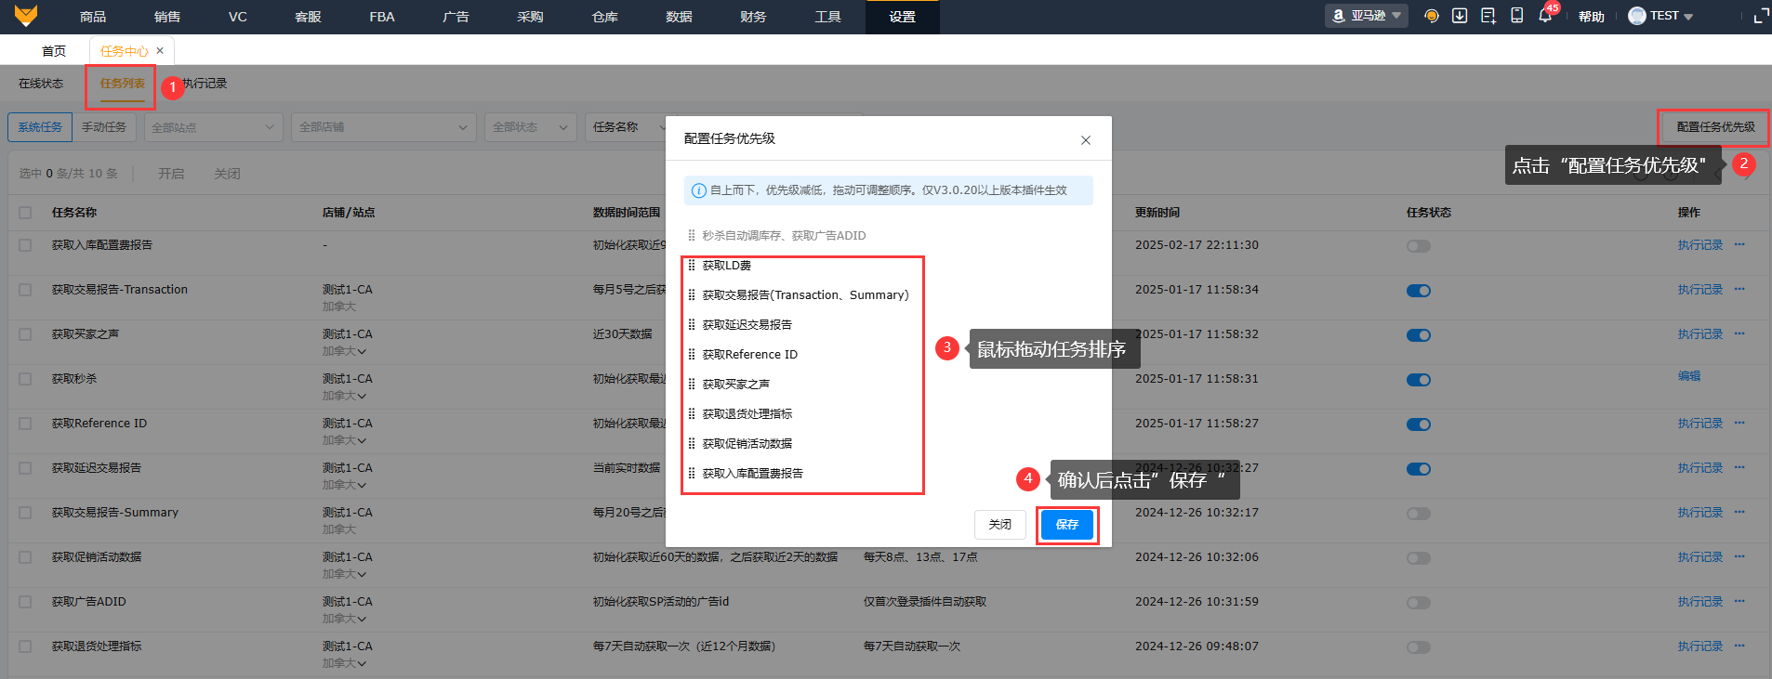Viewport: 1772px width, 679px height.
Task: Check the box for 获取秒杀 row
Action: click(25, 379)
